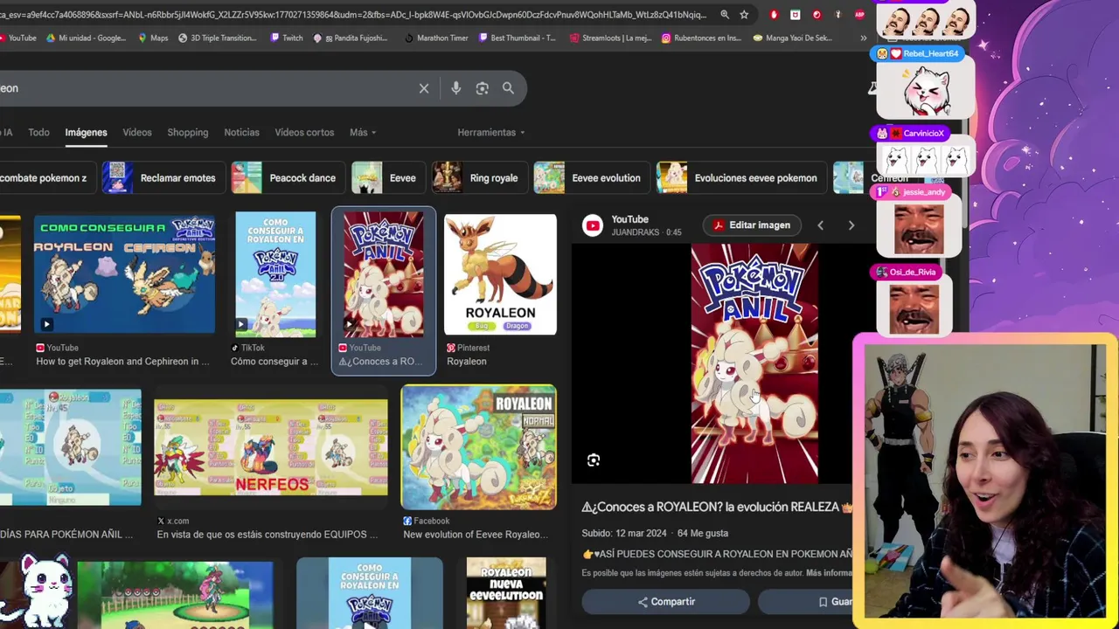Viewport: 1119px width, 629px height.
Task: Select the Eevee evolution filter chip
Action: click(591, 178)
